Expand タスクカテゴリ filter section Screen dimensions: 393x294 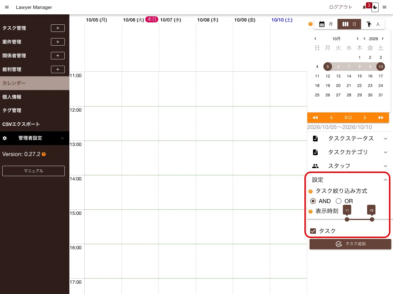tap(350, 152)
